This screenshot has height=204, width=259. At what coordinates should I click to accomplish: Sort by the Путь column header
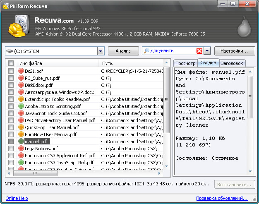[131, 63]
